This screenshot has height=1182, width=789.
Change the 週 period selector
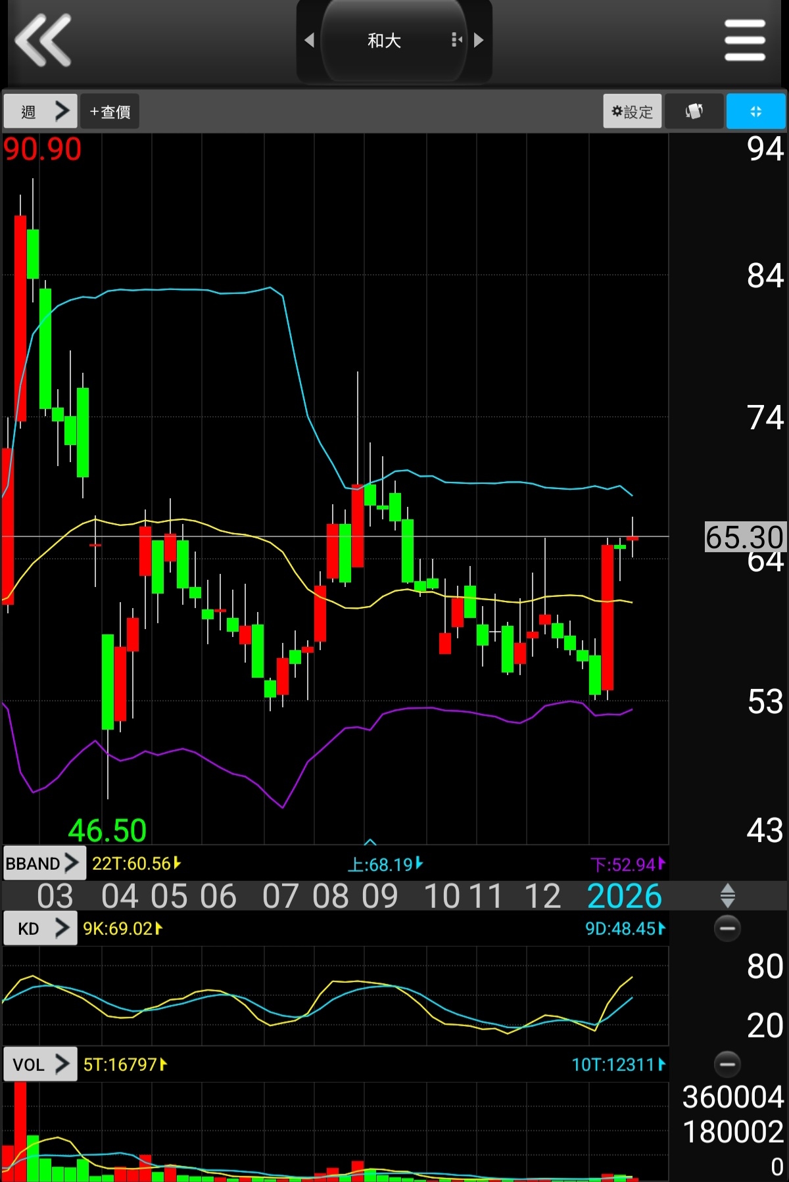click(41, 111)
